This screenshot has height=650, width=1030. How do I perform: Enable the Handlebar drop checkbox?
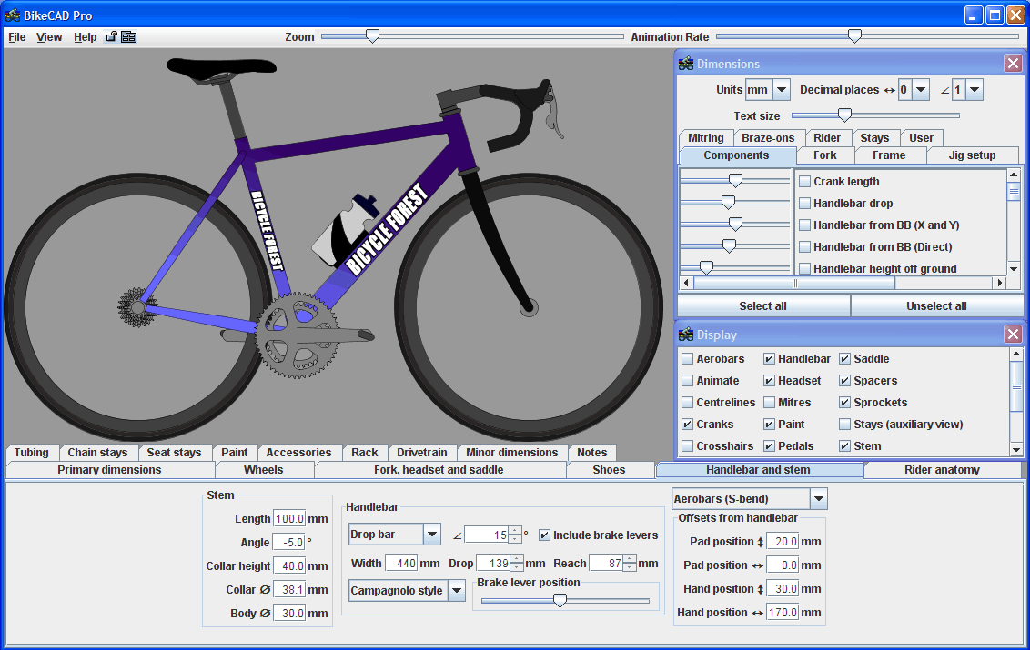804,204
